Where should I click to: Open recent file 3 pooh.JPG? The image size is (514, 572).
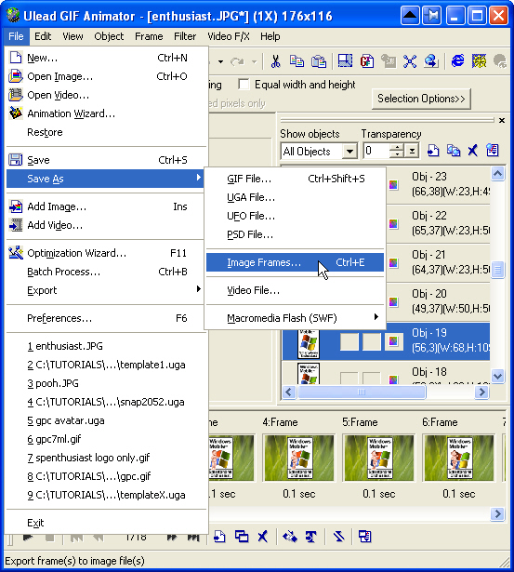(105, 383)
